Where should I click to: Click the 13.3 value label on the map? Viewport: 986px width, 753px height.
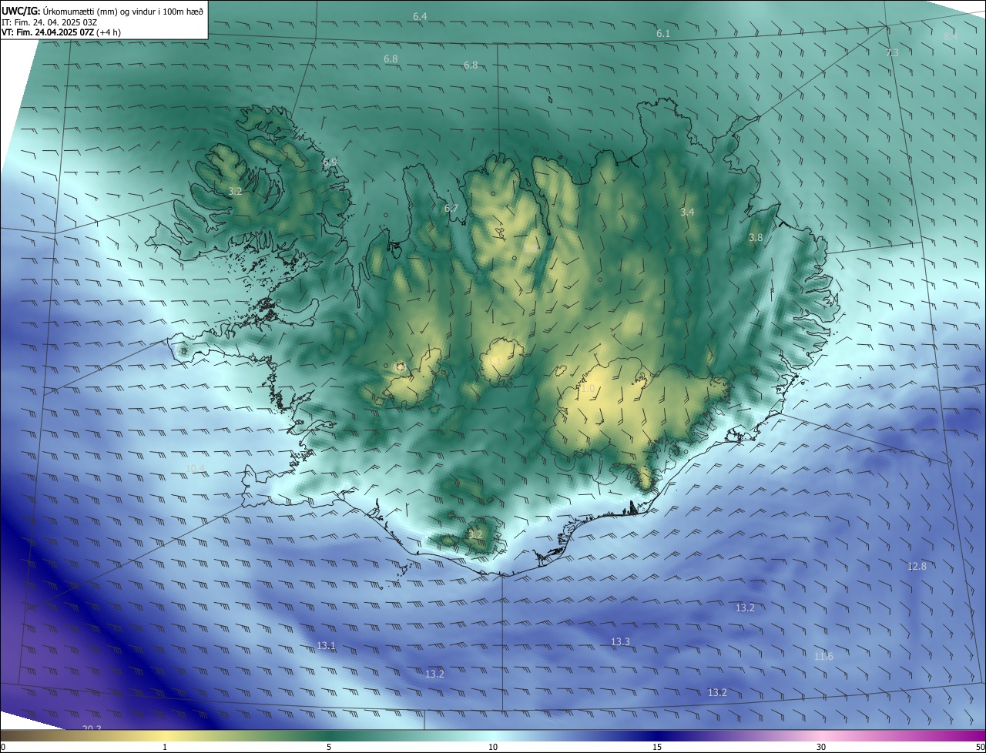pyautogui.click(x=620, y=641)
